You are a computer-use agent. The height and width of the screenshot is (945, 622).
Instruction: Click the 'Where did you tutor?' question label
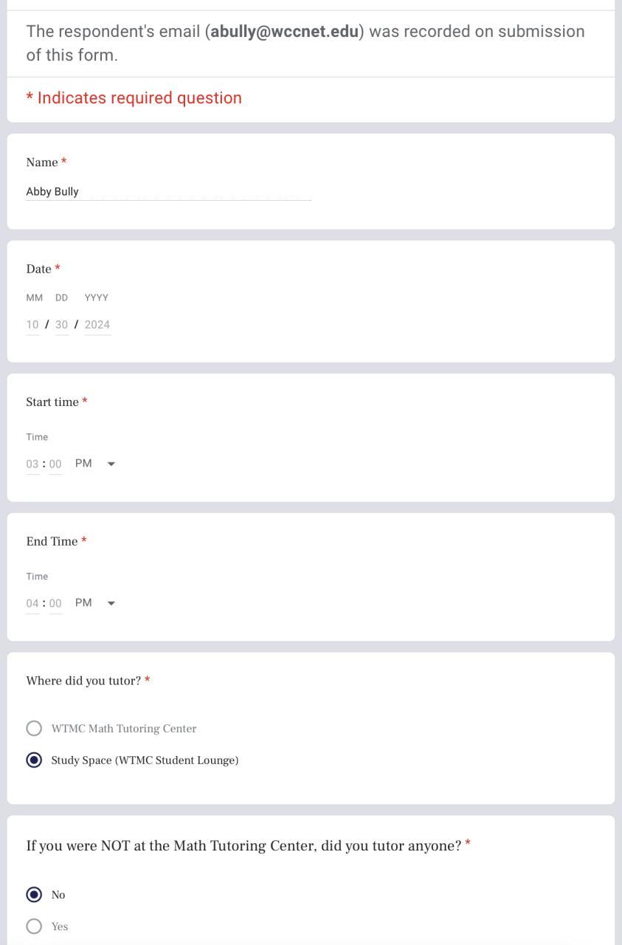(83, 681)
